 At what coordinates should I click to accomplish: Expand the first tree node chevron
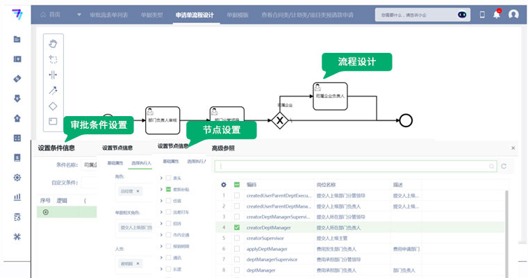[x=161, y=178]
